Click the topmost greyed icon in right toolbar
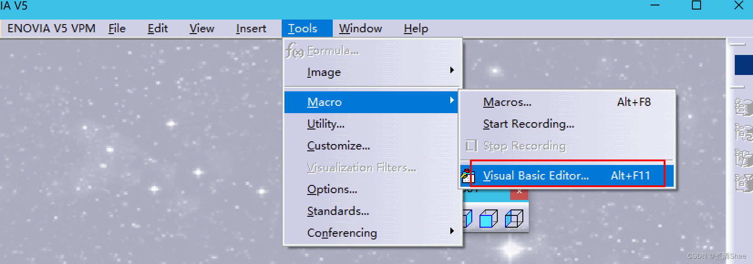The height and width of the screenshot is (264, 753). [743, 108]
